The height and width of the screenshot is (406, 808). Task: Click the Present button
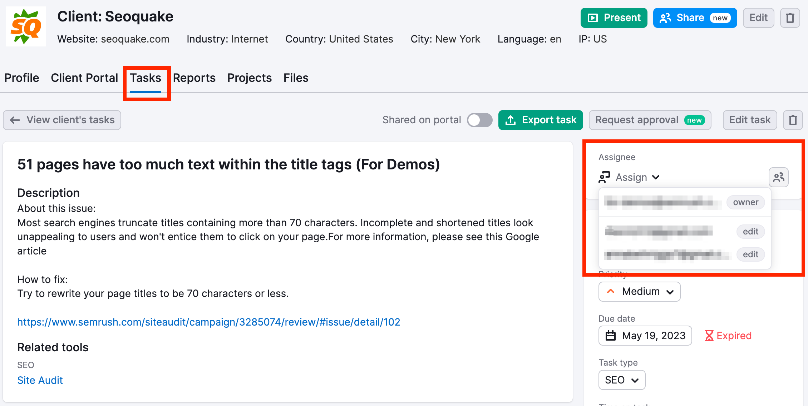[614, 18]
